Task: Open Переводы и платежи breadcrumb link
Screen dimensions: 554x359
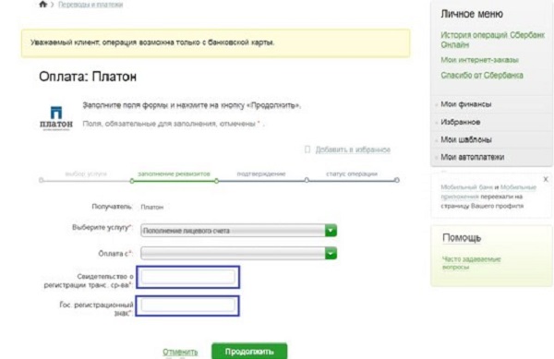Action: 90,5
